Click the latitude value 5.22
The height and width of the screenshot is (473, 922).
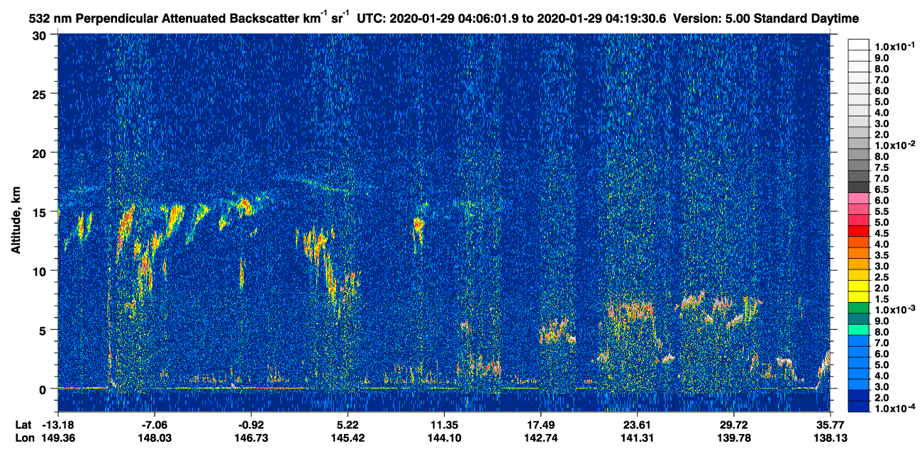tap(348, 425)
